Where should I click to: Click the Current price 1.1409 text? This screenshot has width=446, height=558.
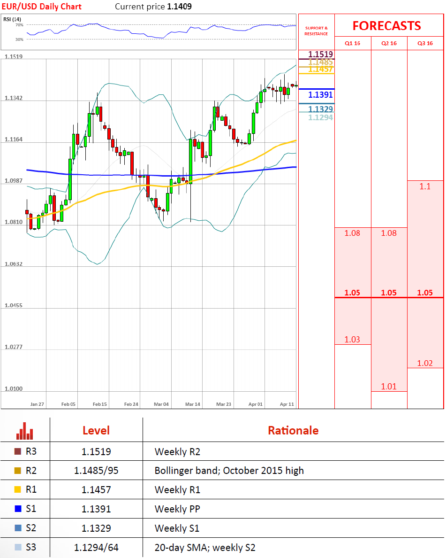153,7
